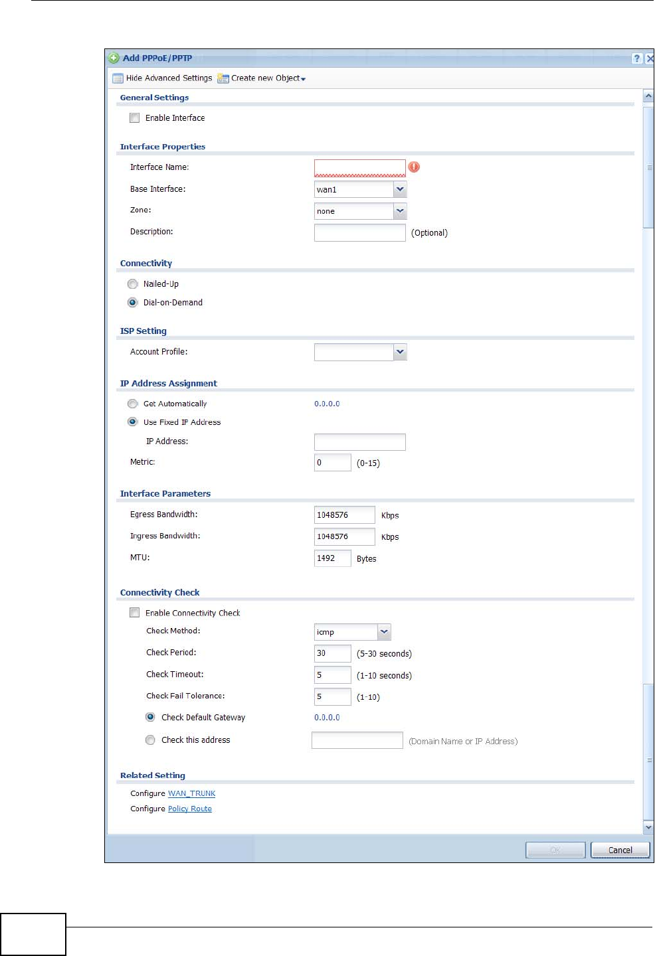Choose Get Automatically IP assignment
The height and width of the screenshot is (956, 655).
(x=133, y=404)
